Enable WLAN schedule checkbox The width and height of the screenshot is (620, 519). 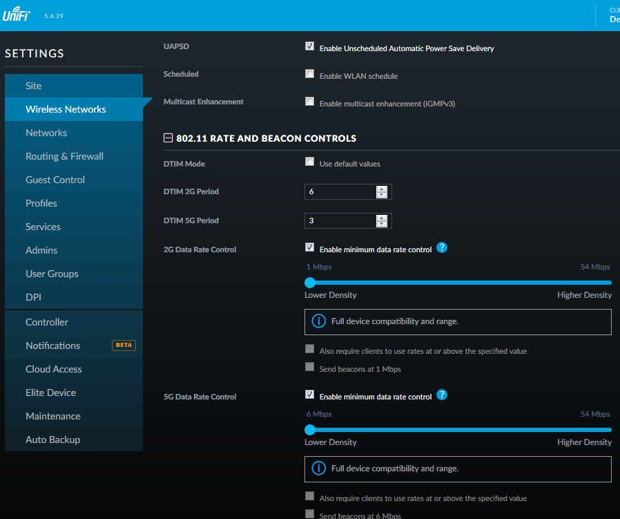click(309, 74)
